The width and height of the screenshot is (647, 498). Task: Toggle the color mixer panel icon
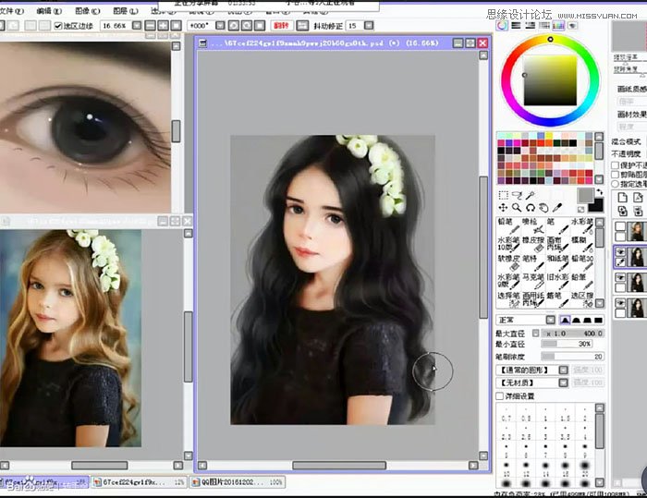tap(544, 26)
